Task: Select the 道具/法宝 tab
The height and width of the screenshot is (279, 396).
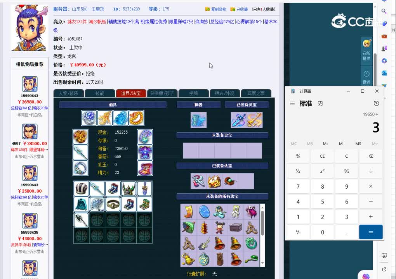Action: (131, 93)
